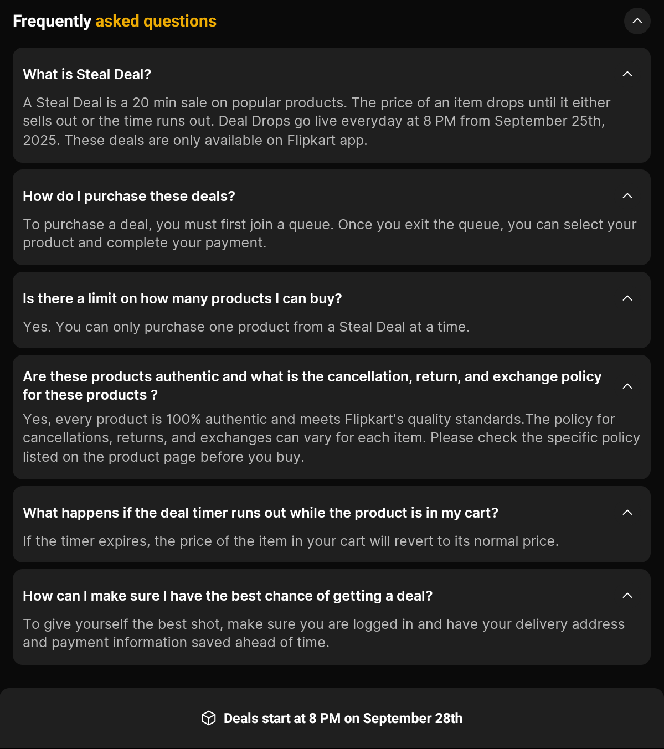The width and height of the screenshot is (664, 749).
Task: Click the chevron on the best chance question
Action: (627, 595)
